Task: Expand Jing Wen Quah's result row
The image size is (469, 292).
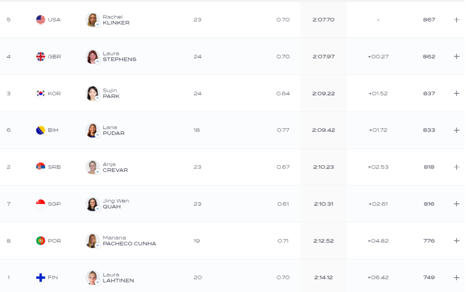Action: pyautogui.click(x=456, y=204)
